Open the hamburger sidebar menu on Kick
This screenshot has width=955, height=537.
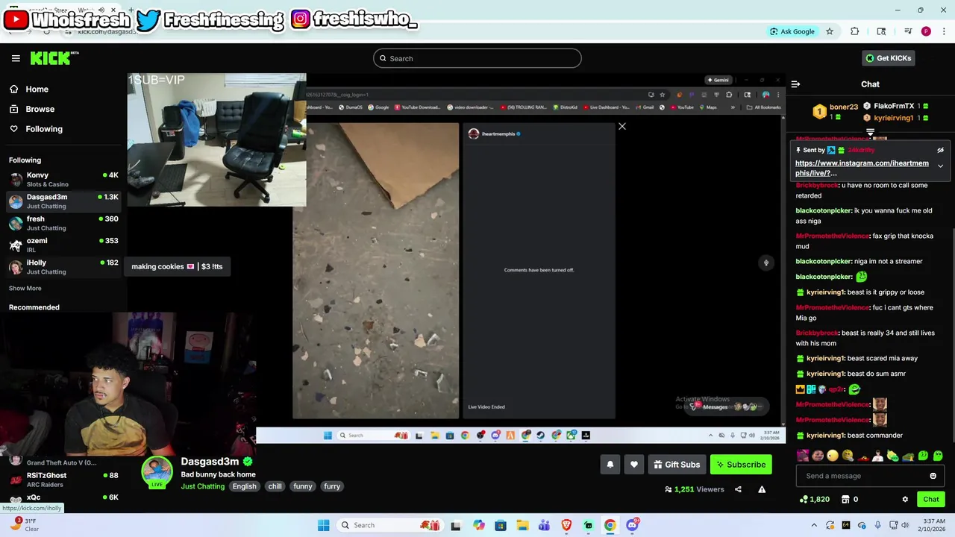pyautogui.click(x=16, y=58)
